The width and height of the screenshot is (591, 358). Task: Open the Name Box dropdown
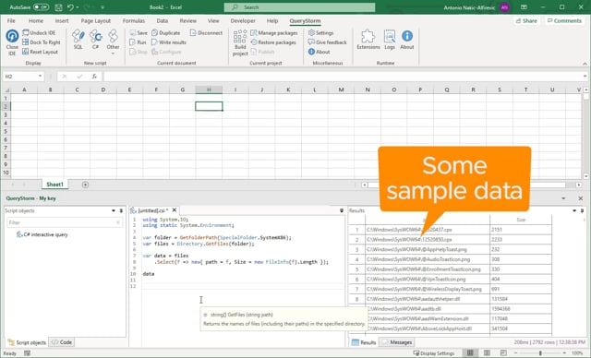40,76
